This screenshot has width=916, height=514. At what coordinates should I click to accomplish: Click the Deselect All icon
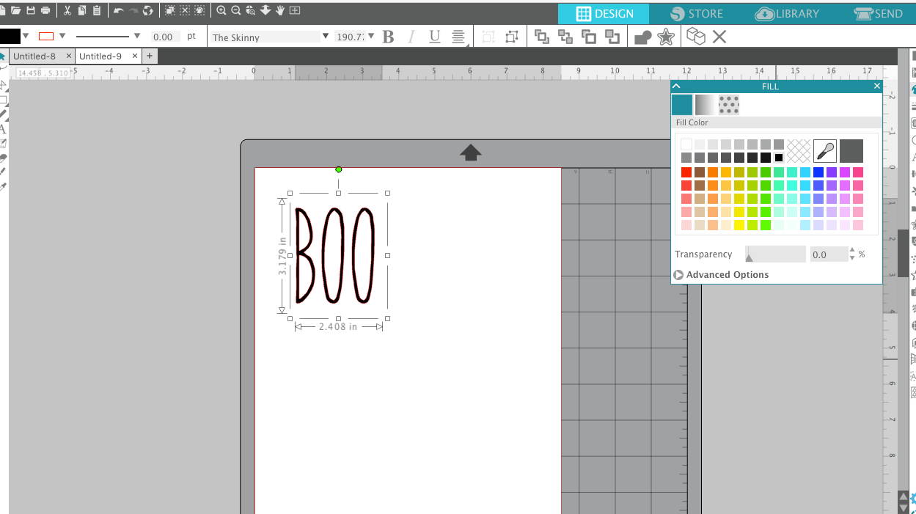click(x=185, y=11)
